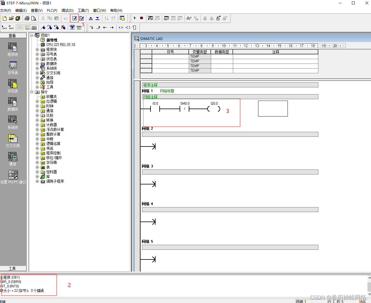This screenshot has height=303, width=371.
Task: Open System Block in navigation bar
Action: pos(13,122)
